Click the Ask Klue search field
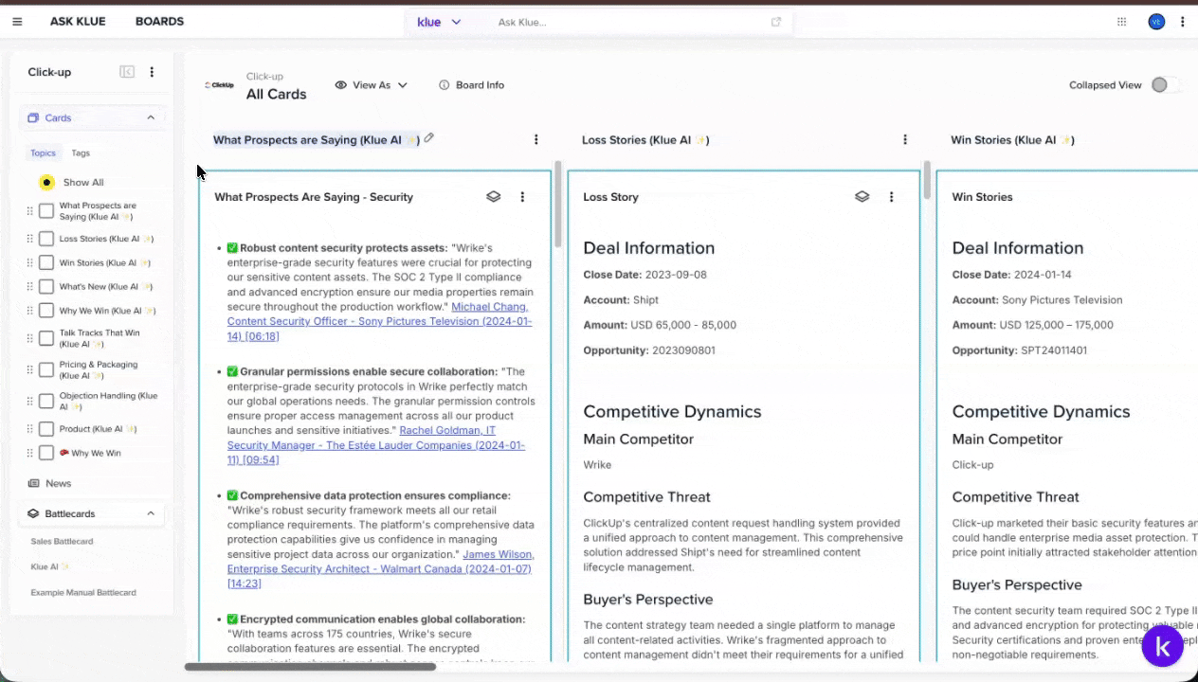The height and width of the screenshot is (682, 1198). (626, 22)
